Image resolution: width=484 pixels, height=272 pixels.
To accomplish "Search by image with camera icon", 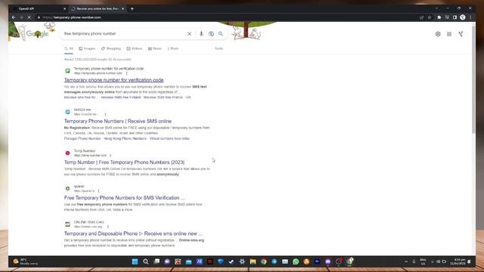I will coord(211,33).
